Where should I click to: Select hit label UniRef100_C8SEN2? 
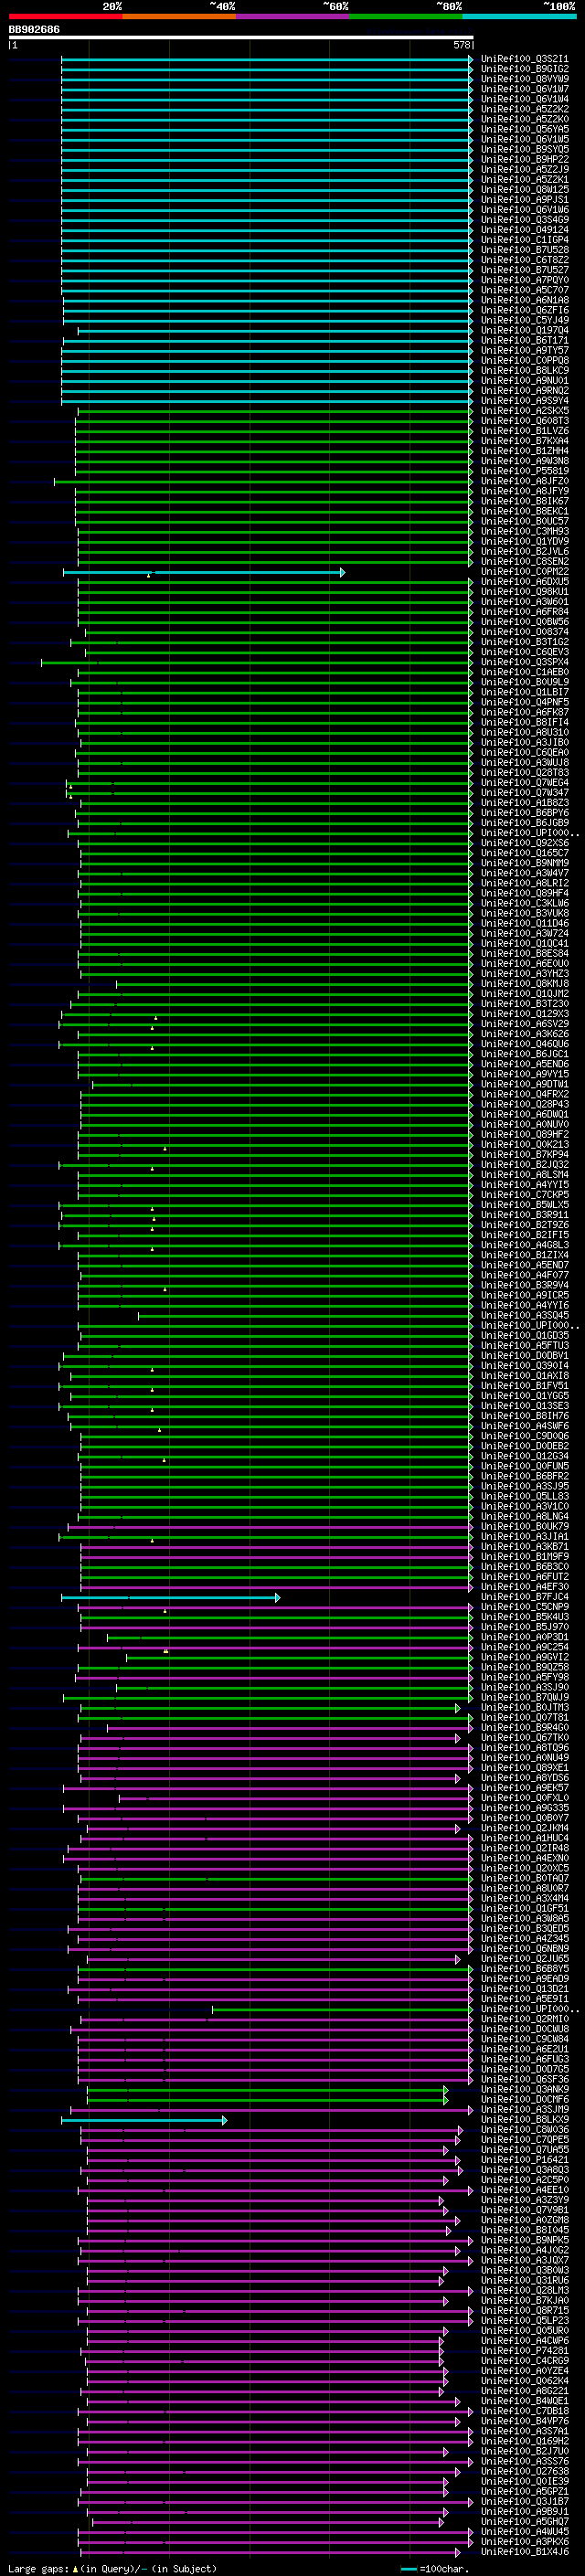525,562
